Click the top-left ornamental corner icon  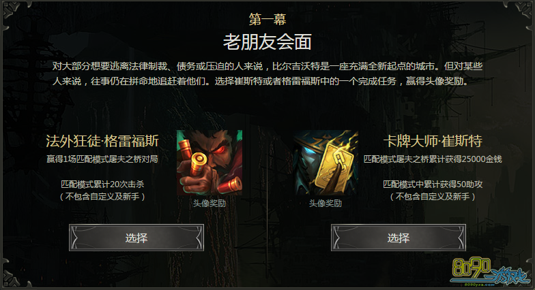click(x=11, y=11)
